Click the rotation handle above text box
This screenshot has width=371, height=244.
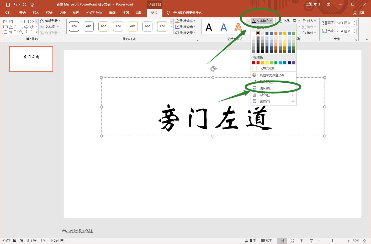(213, 69)
